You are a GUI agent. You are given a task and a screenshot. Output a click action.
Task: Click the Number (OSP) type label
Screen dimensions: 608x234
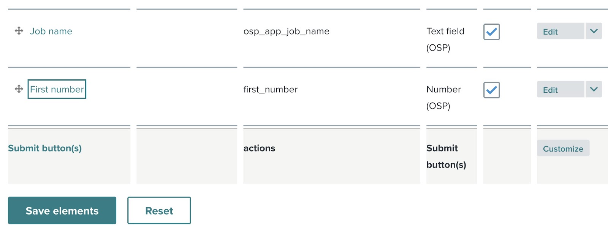pos(443,97)
